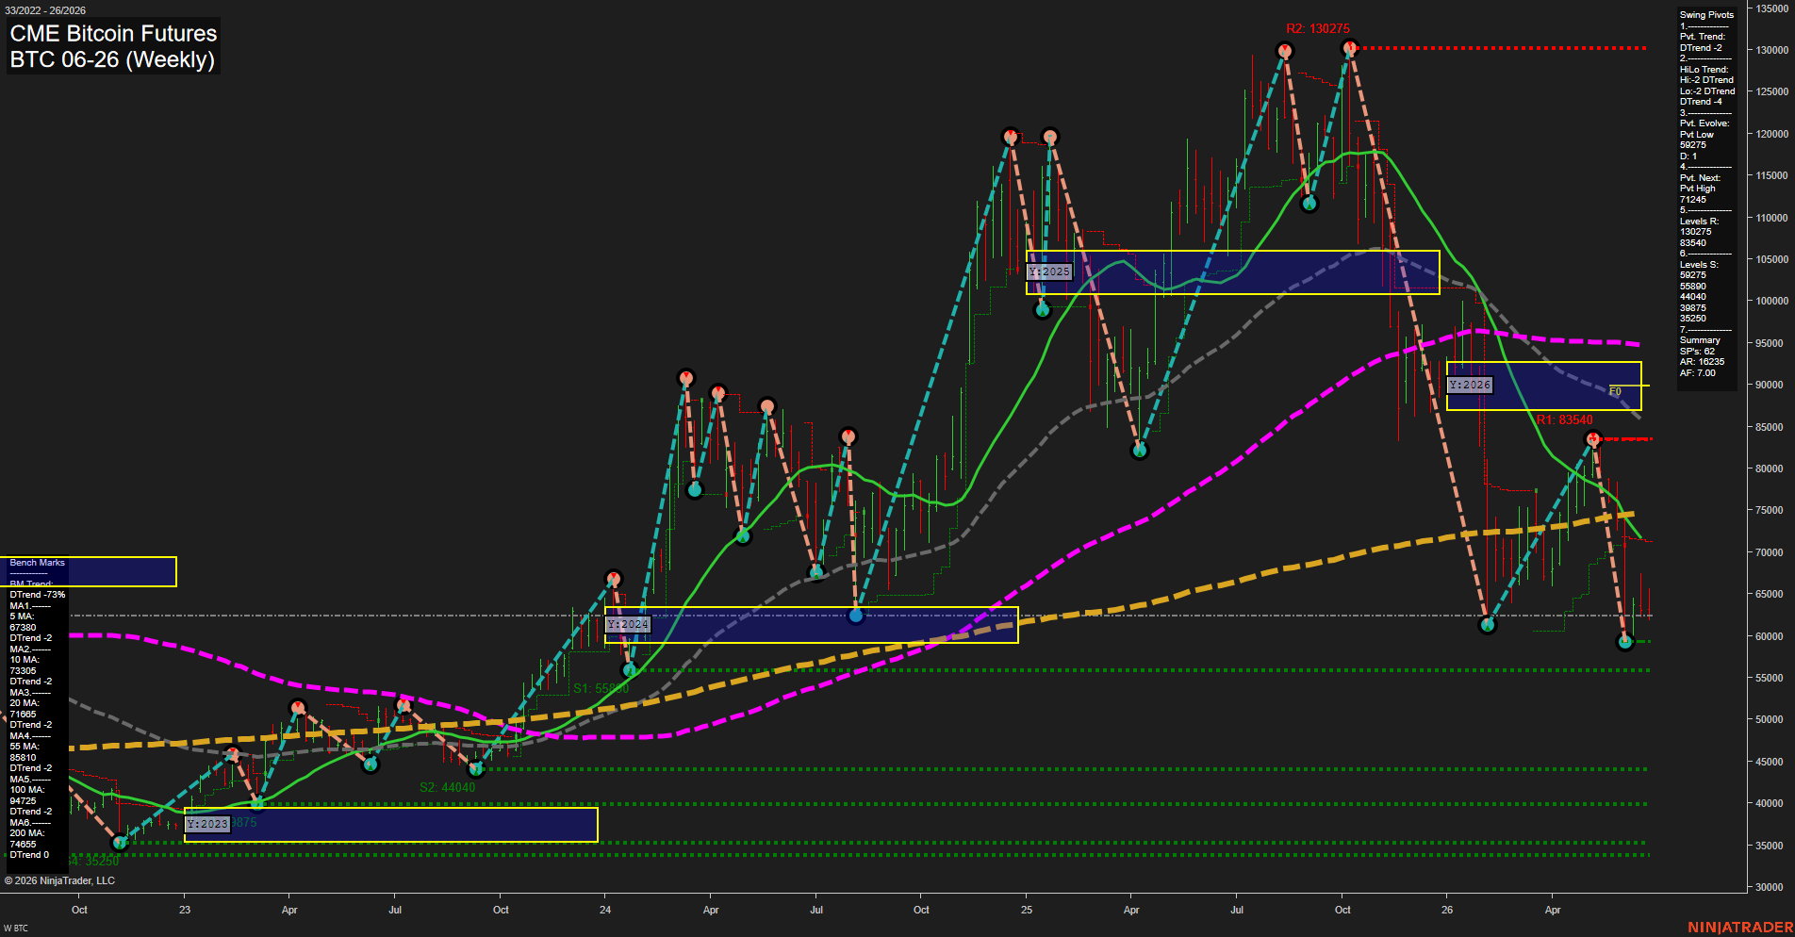Select the 30000 price axis label
This screenshot has width=1795, height=937.
[1770, 887]
